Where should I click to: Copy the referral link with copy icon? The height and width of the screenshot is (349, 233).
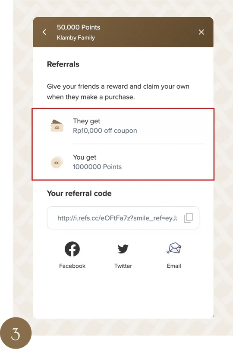pos(189,218)
